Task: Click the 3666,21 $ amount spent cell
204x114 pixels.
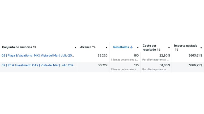Action: 194,65
